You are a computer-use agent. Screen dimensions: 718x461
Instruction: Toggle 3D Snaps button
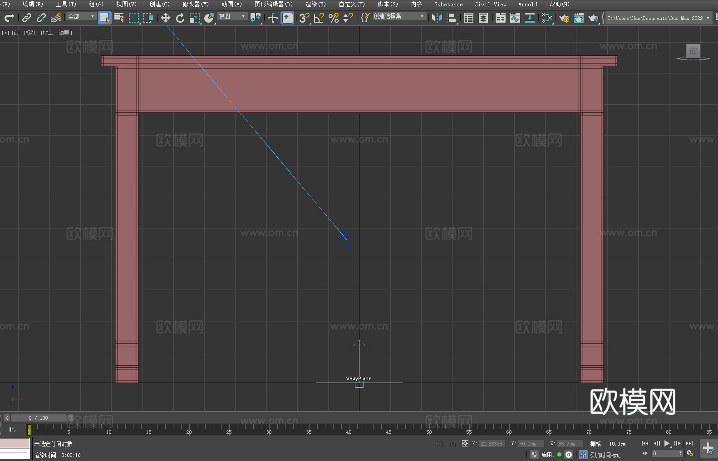[x=305, y=18]
